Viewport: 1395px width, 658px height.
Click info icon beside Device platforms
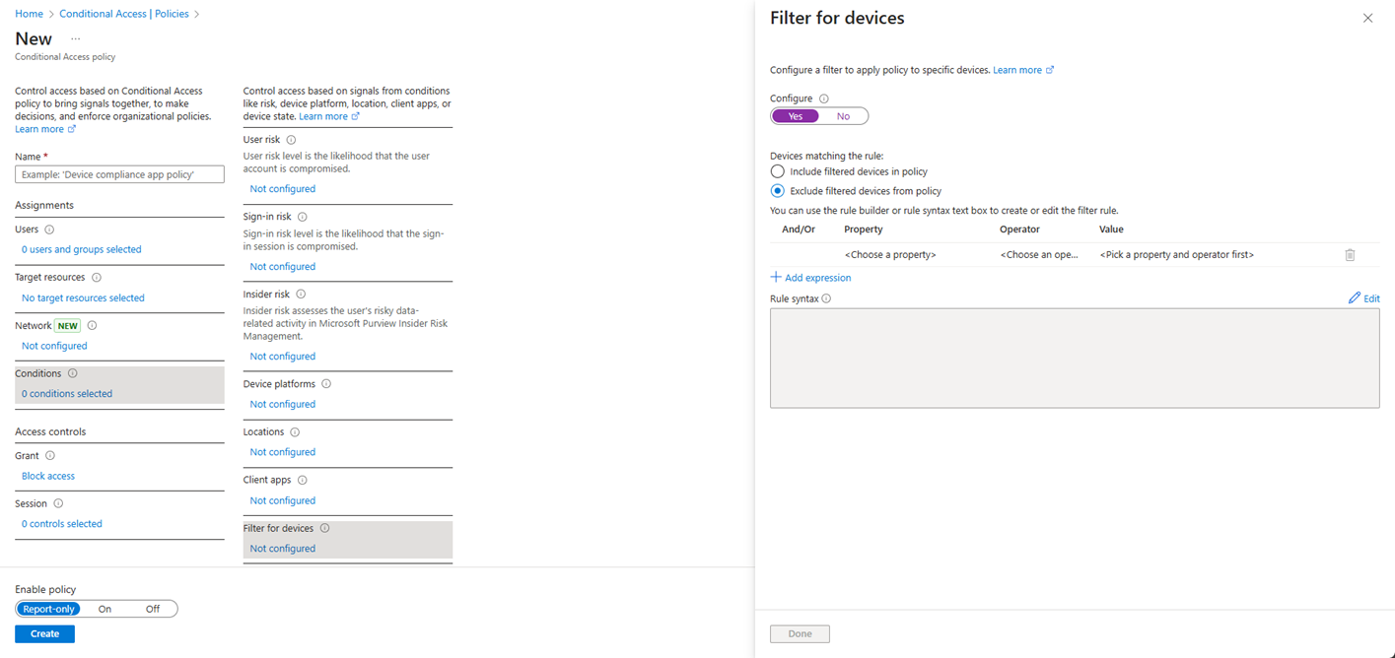point(326,384)
